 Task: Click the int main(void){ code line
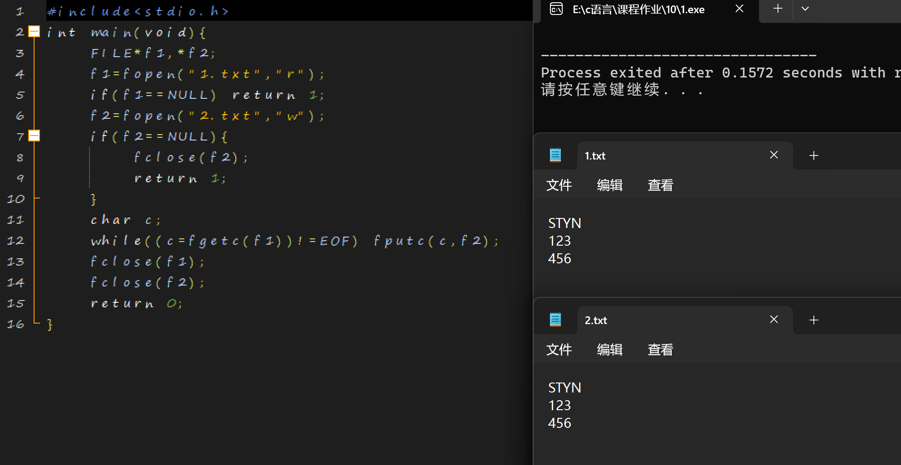(126, 32)
